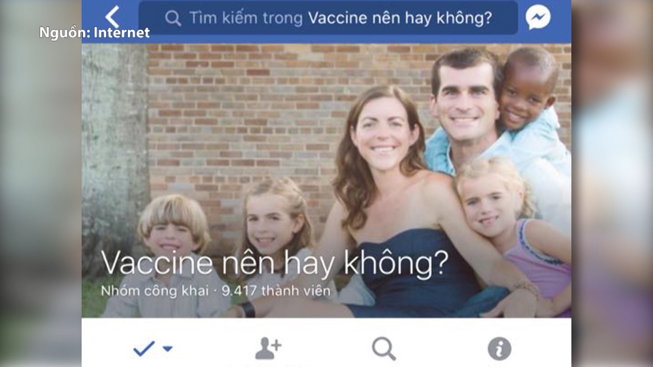Search the group using bottom magnifier icon
This screenshot has height=367, width=653.
[384, 348]
